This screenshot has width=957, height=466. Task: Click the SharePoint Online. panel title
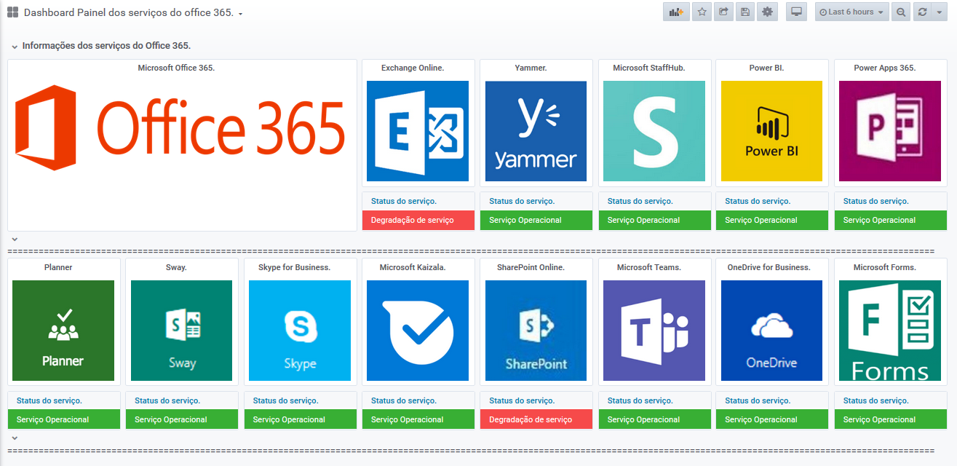pyautogui.click(x=531, y=267)
